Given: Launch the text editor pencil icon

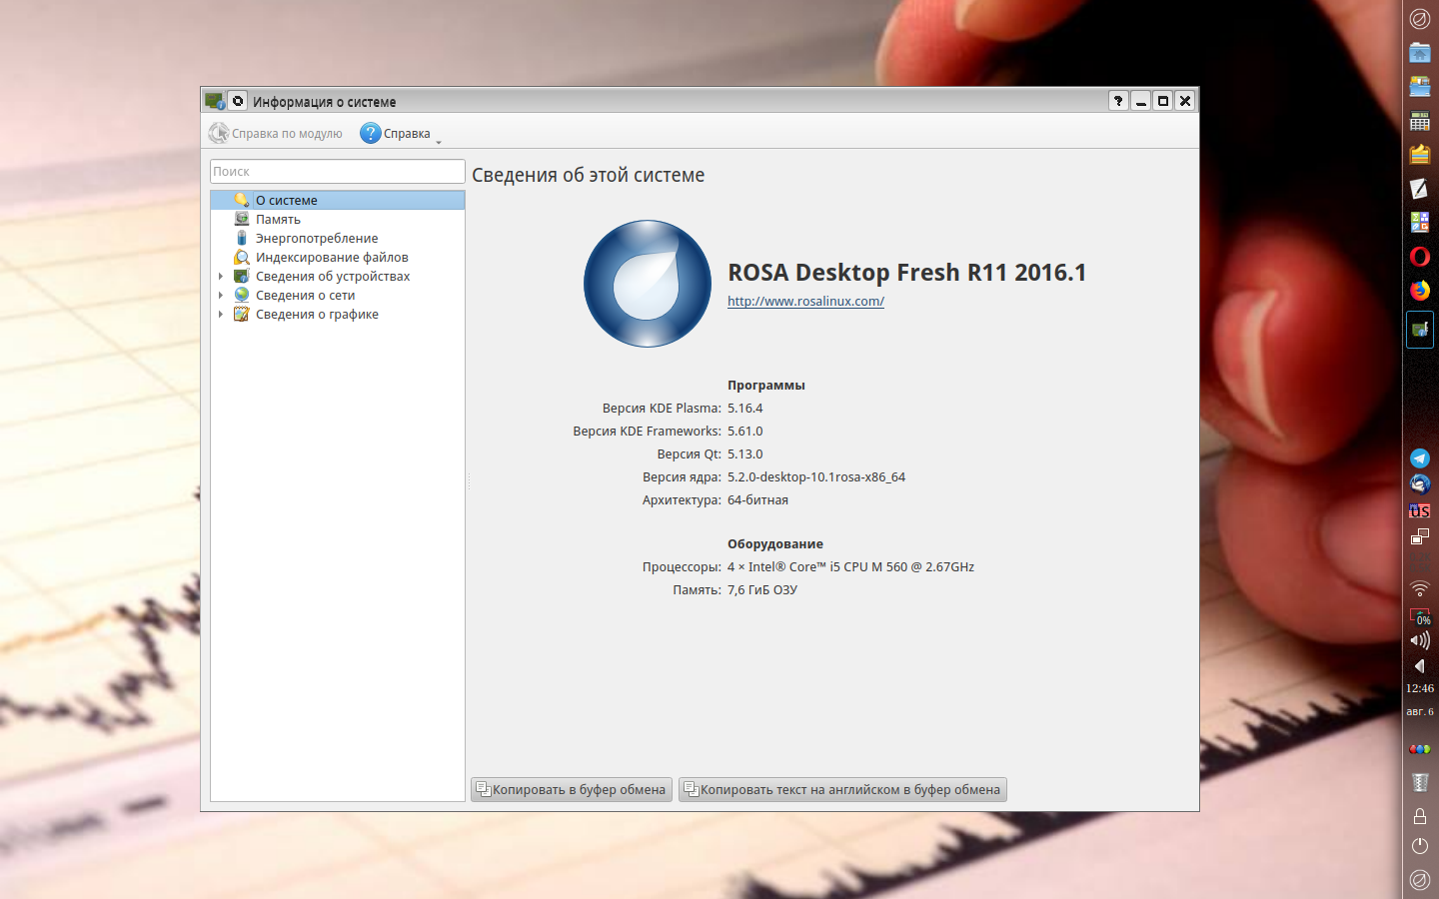Looking at the screenshot, I should (x=1420, y=189).
